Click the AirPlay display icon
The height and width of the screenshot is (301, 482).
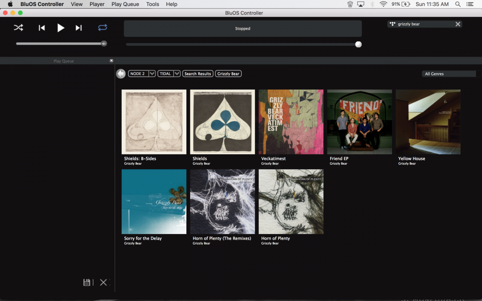[x=361, y=4]
